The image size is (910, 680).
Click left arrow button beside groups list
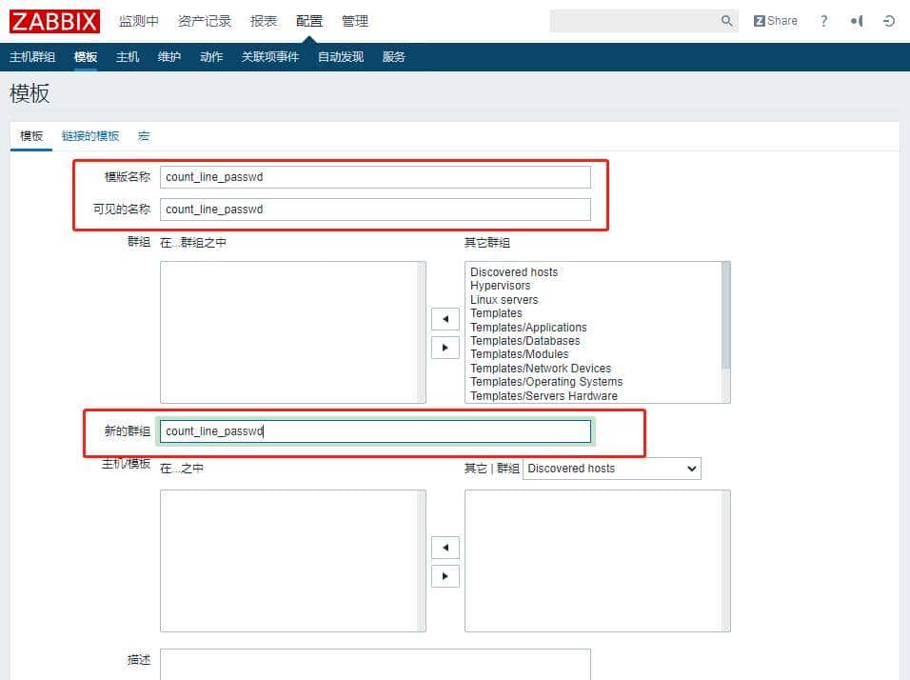click(445, 319)
